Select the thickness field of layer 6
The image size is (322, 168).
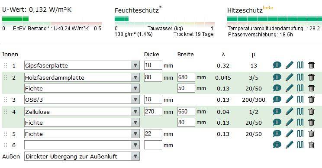(153, 145)
